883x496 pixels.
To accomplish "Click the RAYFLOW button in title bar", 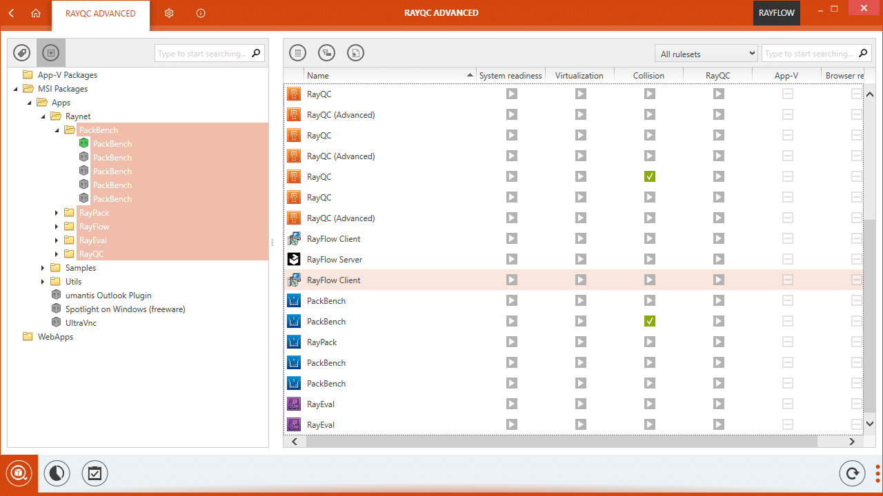I will tap(776, 13).
